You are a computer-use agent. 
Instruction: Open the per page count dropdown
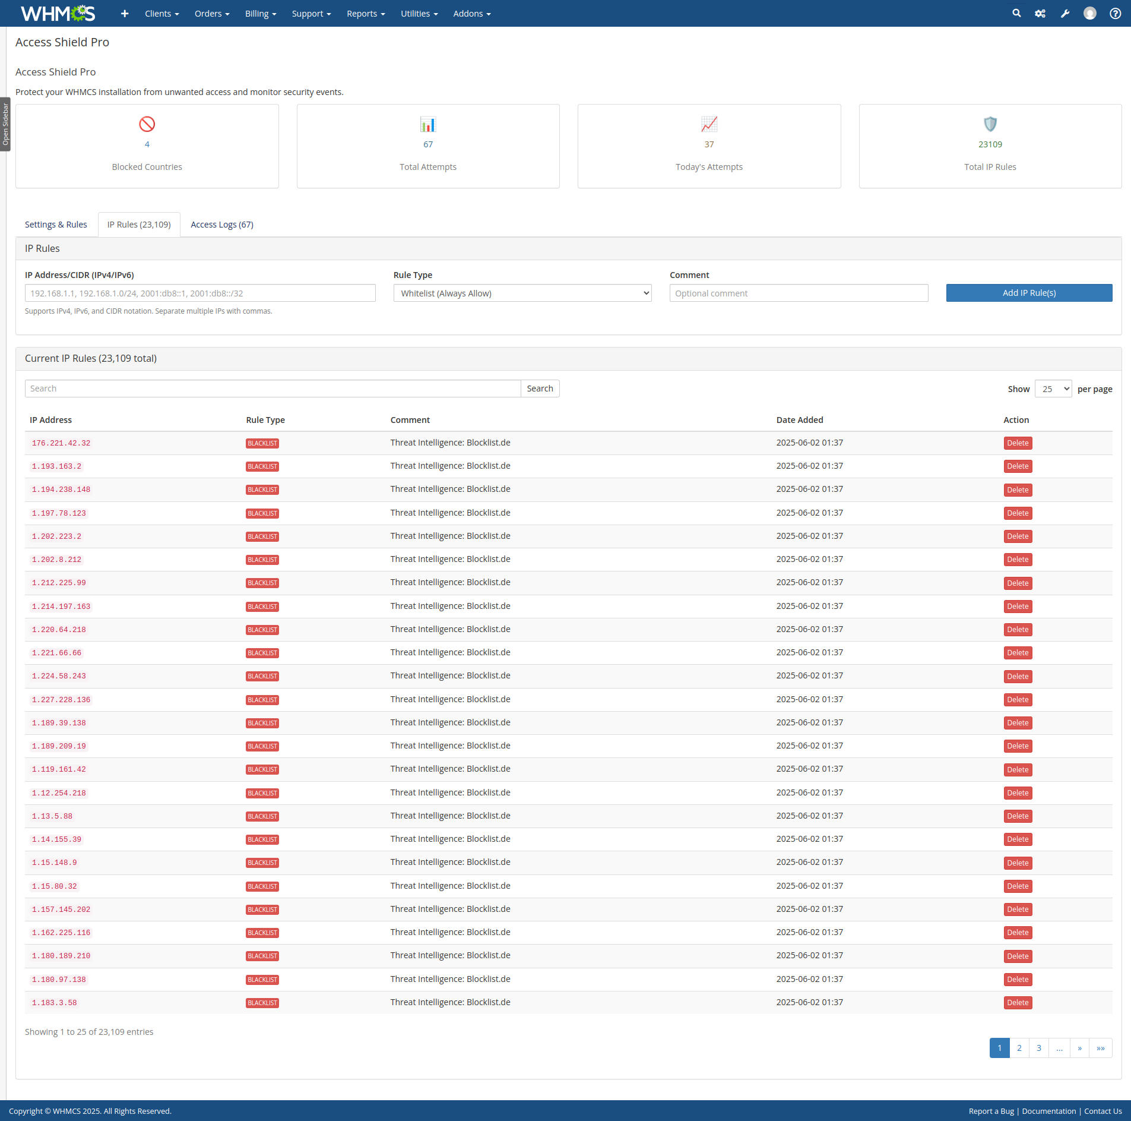(x=1053, y=389)
